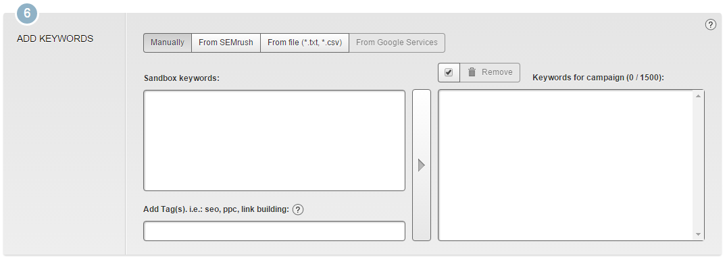Viewport: 727px width, 258px height.
Task: Click the Remove button text
Action: coord(497,72)
